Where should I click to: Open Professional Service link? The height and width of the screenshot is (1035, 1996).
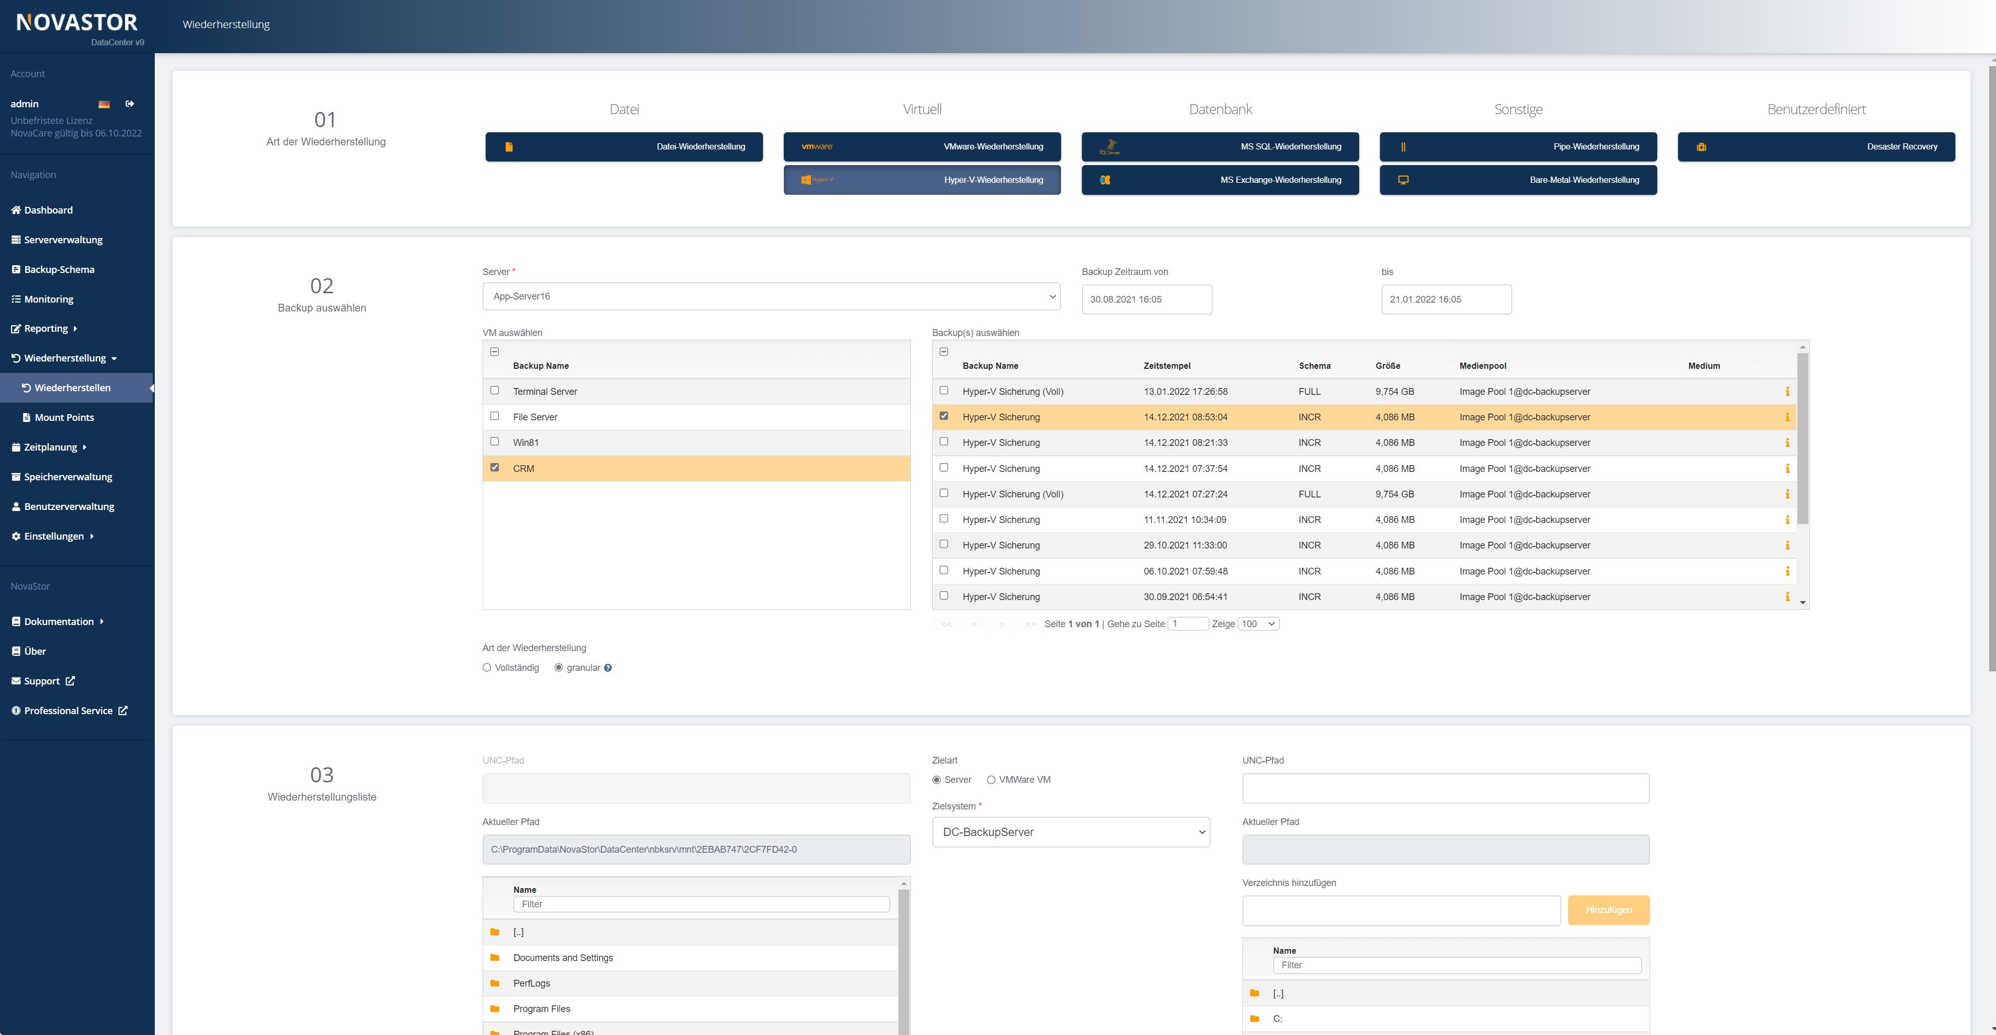[69, 710]
